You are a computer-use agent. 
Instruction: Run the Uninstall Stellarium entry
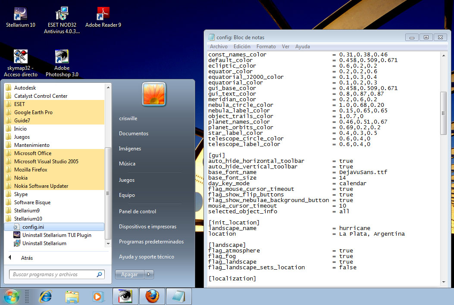point(54,243)
